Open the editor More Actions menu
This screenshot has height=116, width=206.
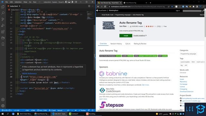pyautogui.click(x=92, y=6)
